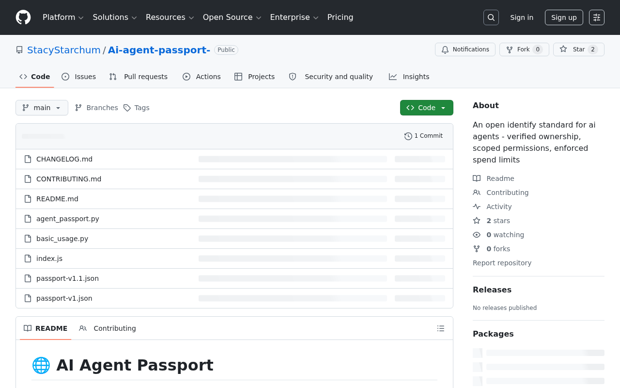Click the 'No releases published' text
Image resolution: width=620 pixels, height=388 pixels.
point(505,308)
